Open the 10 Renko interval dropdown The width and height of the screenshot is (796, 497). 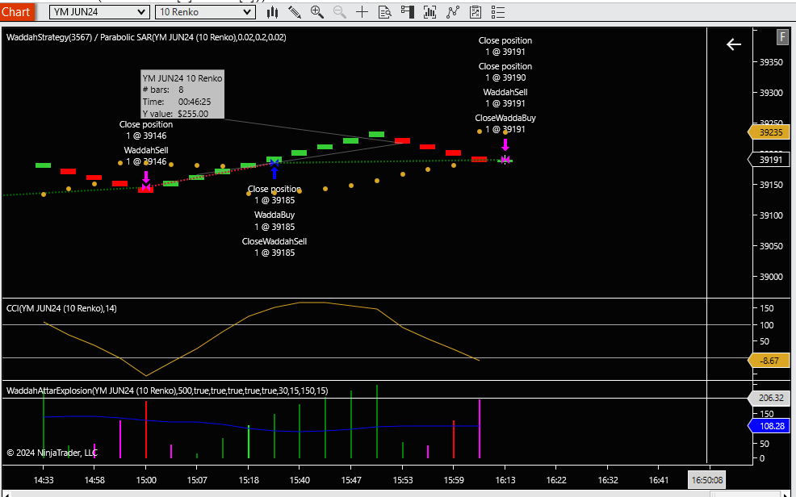(205, 12)
